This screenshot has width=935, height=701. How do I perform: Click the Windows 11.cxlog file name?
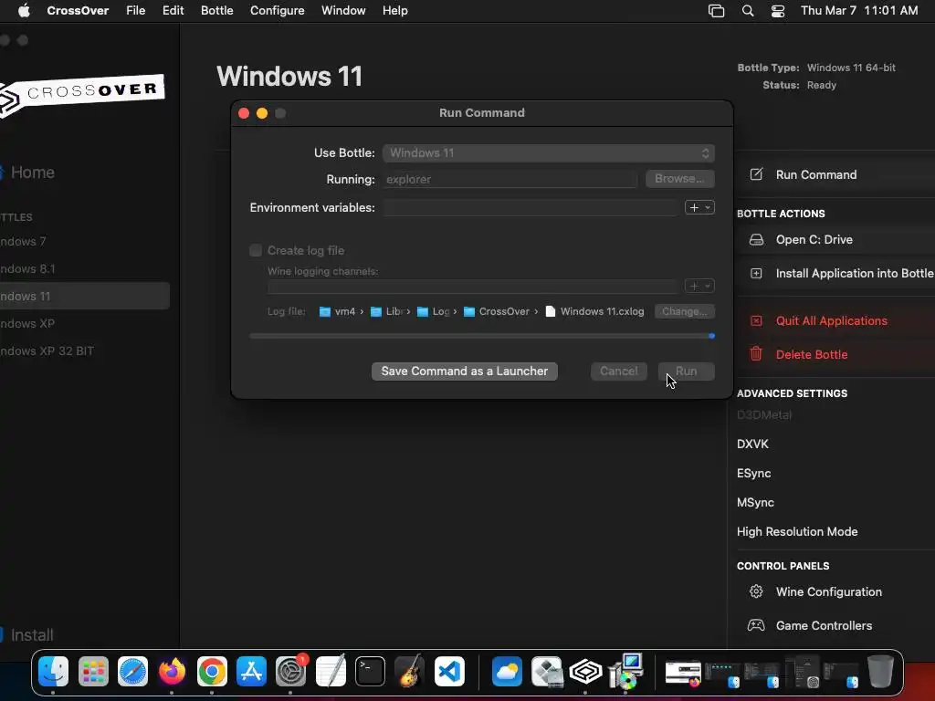(603, 311)
